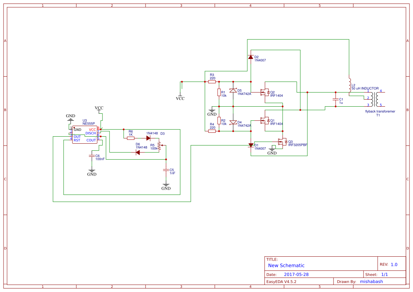Click the COUT pin label on U3
The image size is (413, 292).
coord(91,140)
